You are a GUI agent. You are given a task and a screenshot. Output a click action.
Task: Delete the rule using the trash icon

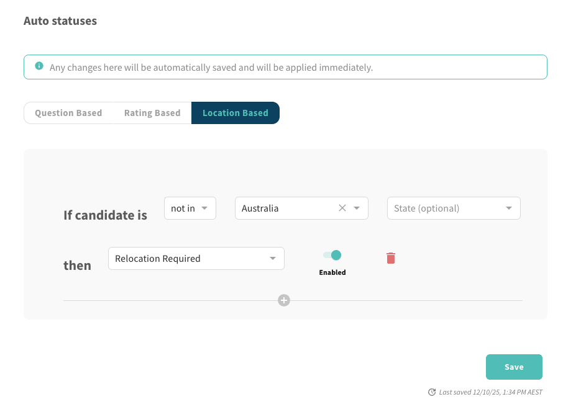[390, 257]
